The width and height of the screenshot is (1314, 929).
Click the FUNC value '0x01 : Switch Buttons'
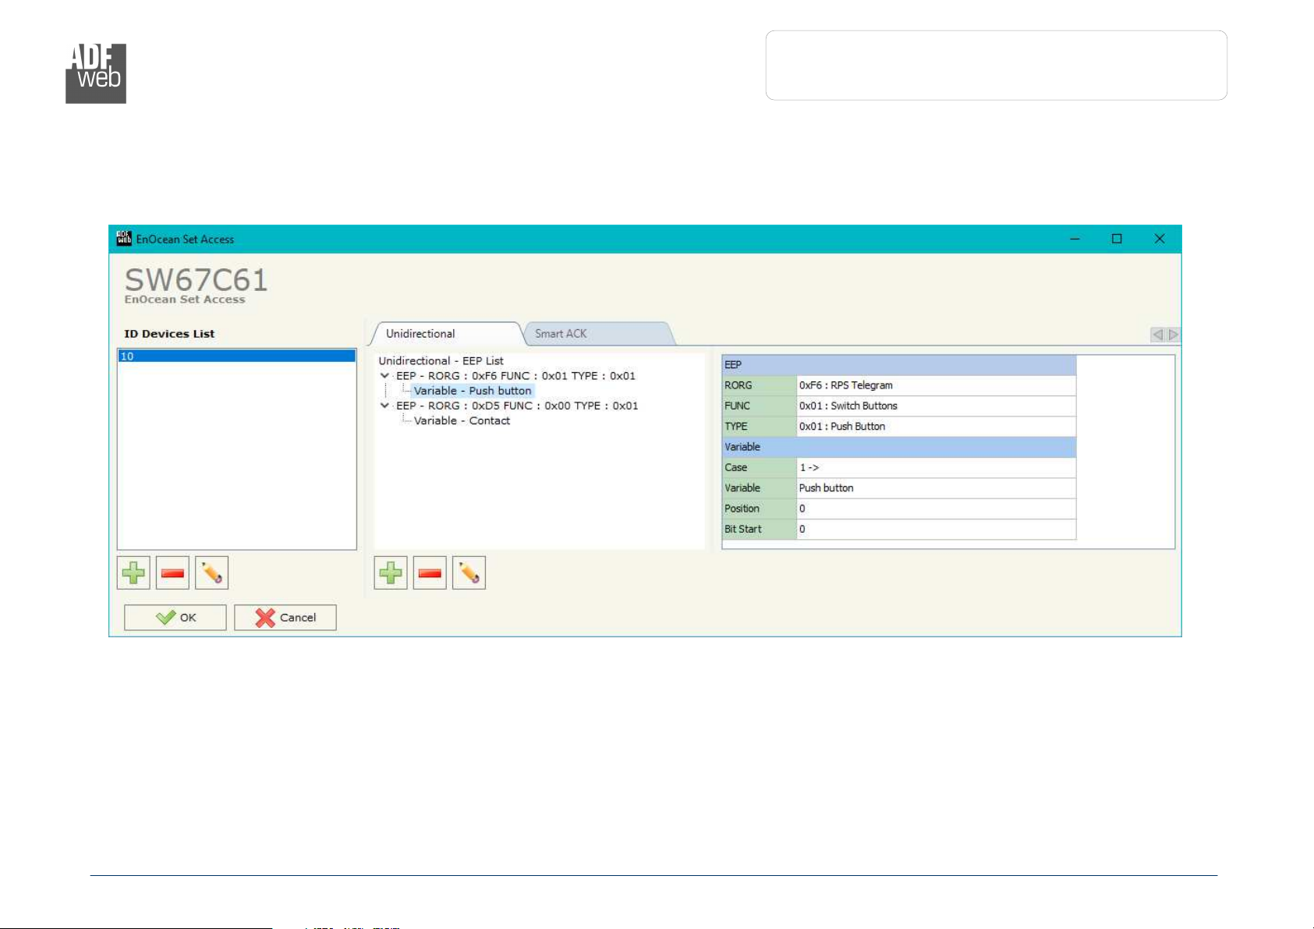[936, 406]
